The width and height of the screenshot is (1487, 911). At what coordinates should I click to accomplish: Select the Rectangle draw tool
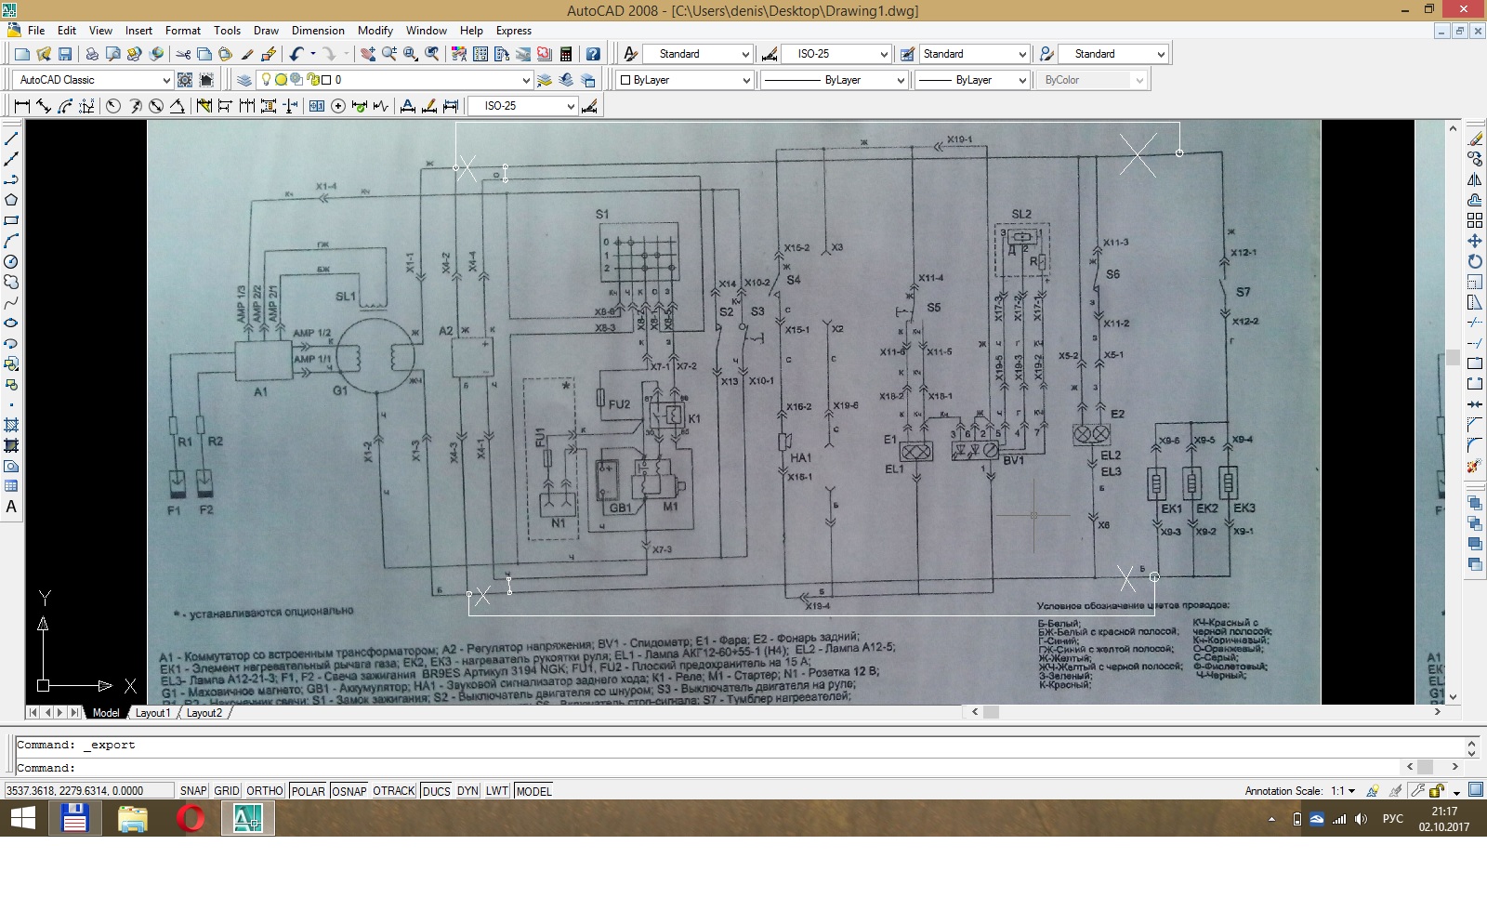pyautogui.click(x=11, y=220)
